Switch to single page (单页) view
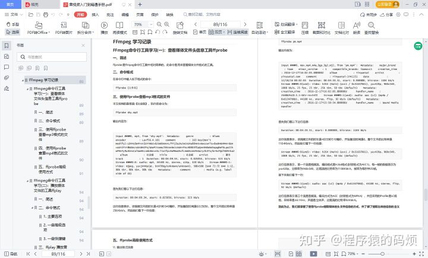The image size is (428, 258). 200,32
